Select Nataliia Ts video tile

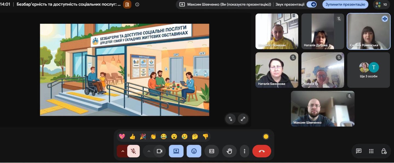[323, 70]
